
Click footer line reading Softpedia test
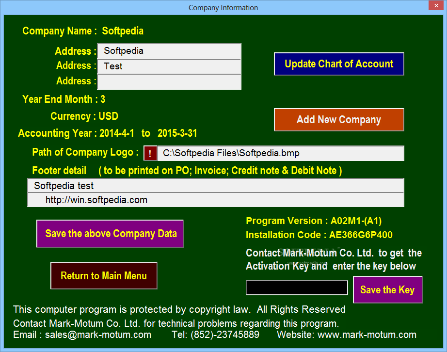click(x=216, y=186)
